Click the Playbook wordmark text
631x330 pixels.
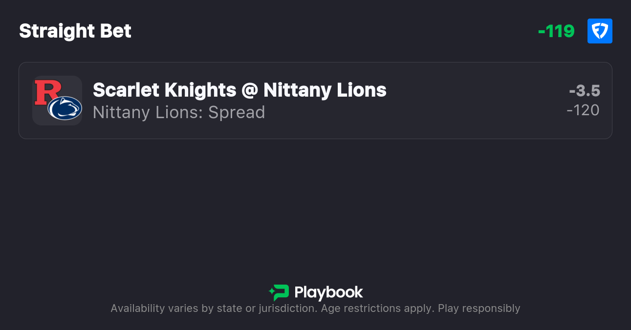point(328,292)
